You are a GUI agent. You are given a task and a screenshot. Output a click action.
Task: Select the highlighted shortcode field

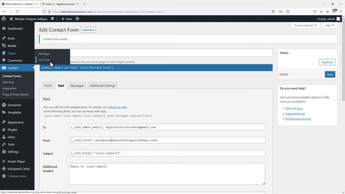156,67
